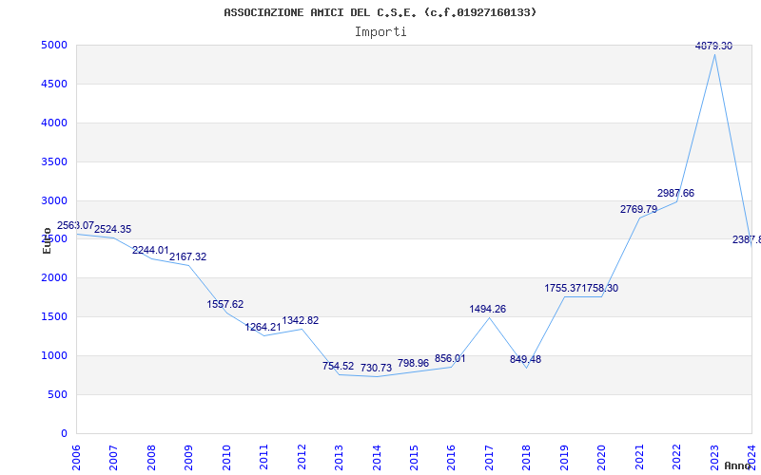The image size is (761, 475).
Task: Select data label 730.73
Action: pyautogui.click(x=376, y=368)
